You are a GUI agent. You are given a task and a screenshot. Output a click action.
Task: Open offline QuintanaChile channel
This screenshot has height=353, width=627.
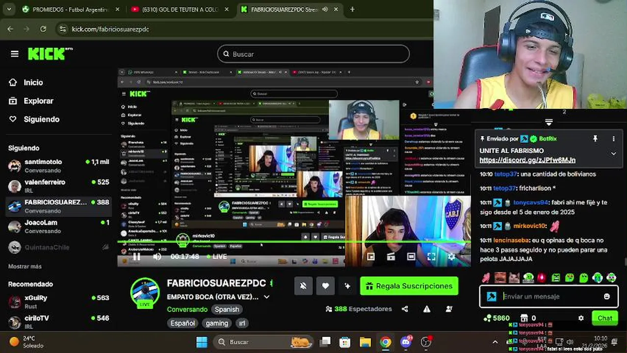tap(58, 247)
